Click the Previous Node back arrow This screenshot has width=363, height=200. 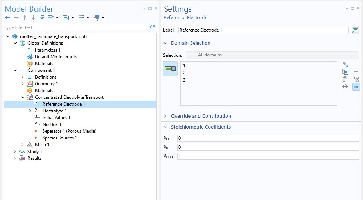tap(8, 18)
